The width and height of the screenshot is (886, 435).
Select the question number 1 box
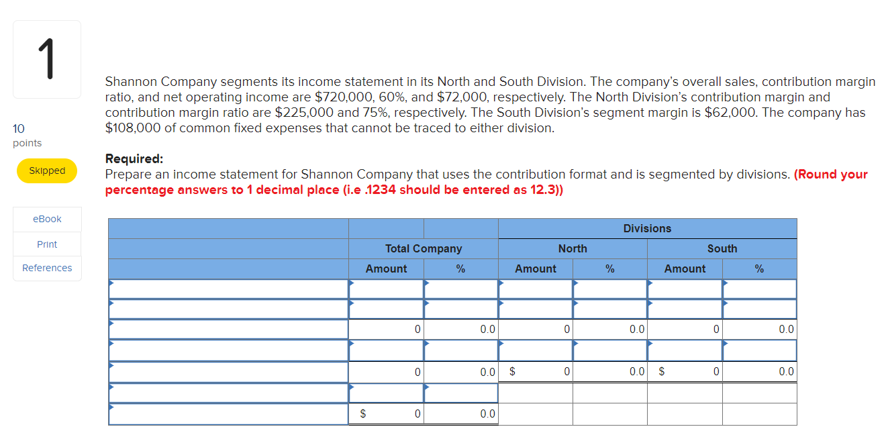(47, 60)
